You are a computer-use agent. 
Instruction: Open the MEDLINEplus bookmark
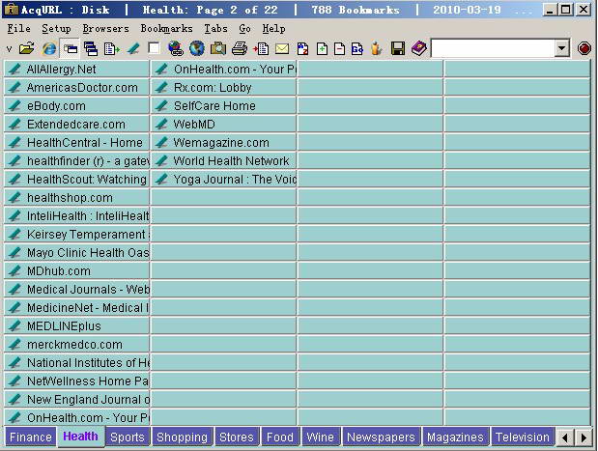(x=76, y=326)
